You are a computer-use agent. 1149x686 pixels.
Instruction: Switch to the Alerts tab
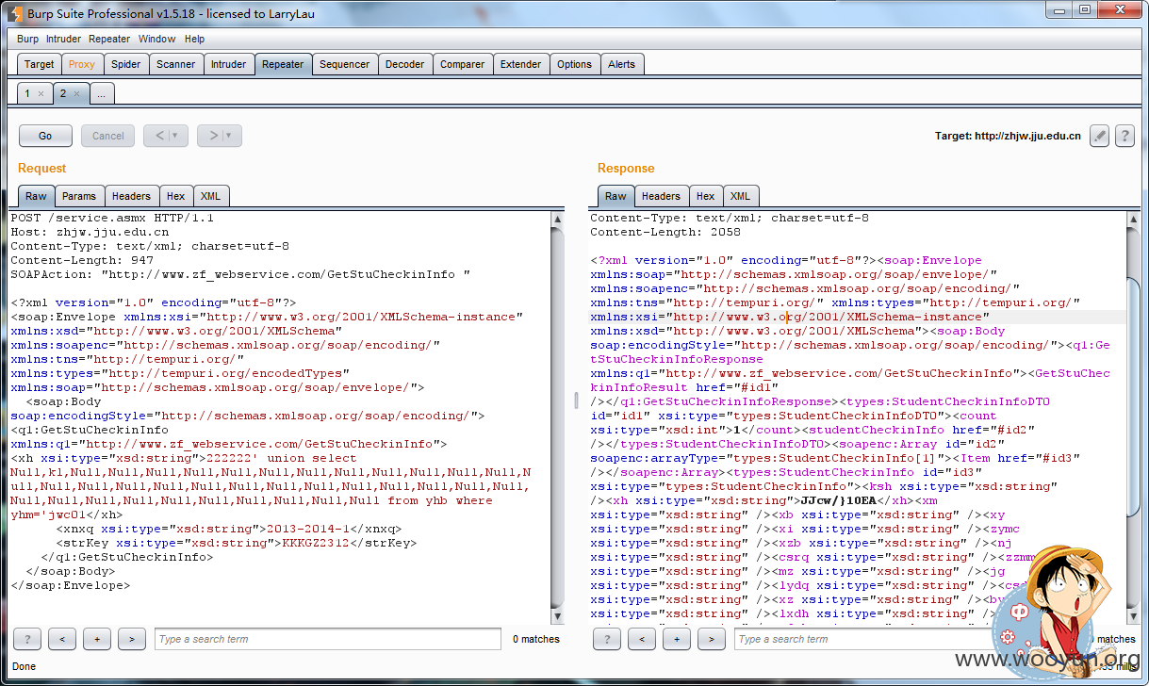[621, 64]
